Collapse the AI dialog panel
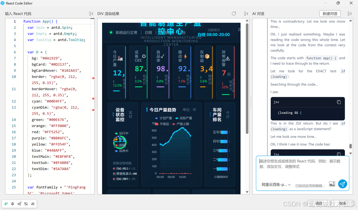Viewport: 358px width, 210px height. coord(350,14)
